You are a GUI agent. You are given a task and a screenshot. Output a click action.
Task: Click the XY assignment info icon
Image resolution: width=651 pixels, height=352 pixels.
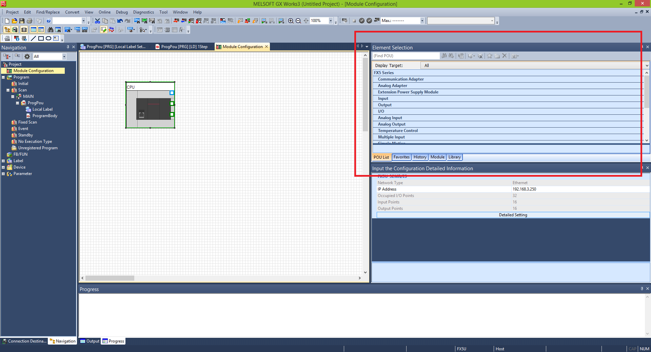[24, 38]
